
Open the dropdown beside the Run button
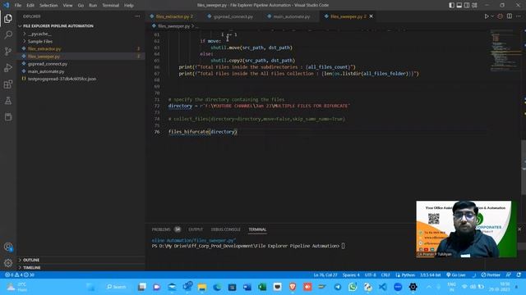(492, 16)
